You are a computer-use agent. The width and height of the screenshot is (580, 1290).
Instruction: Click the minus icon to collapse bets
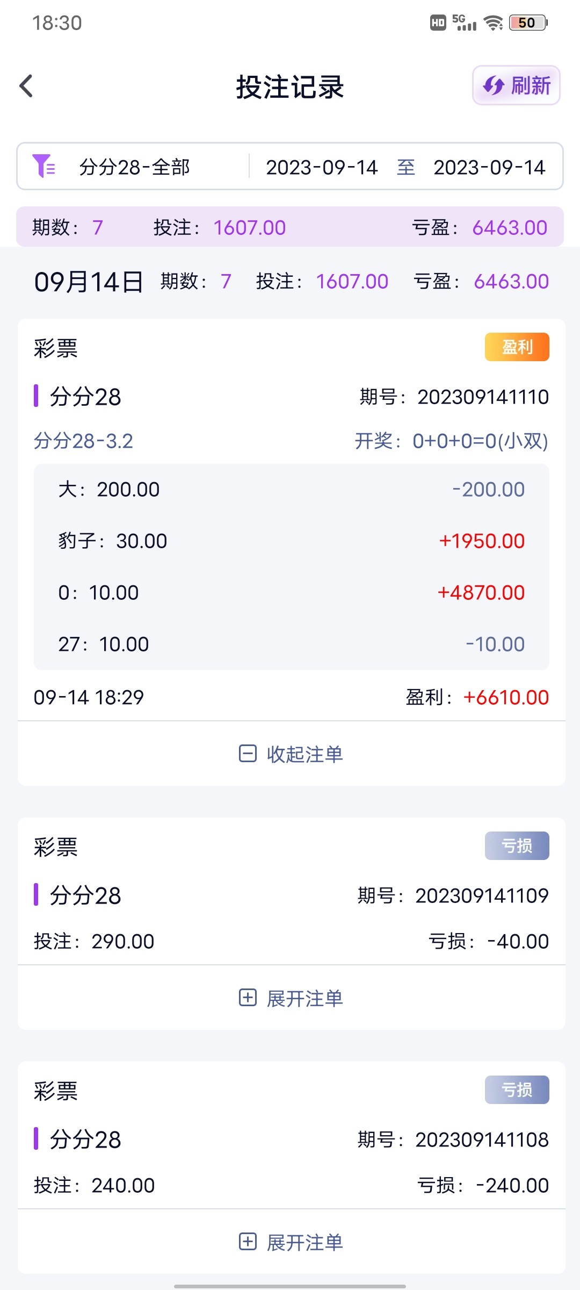(248, 754)
